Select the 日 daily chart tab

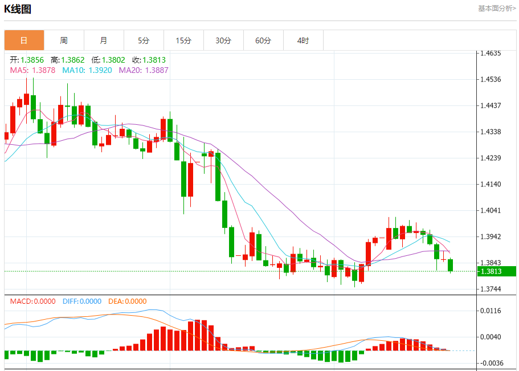click(24, 40)
